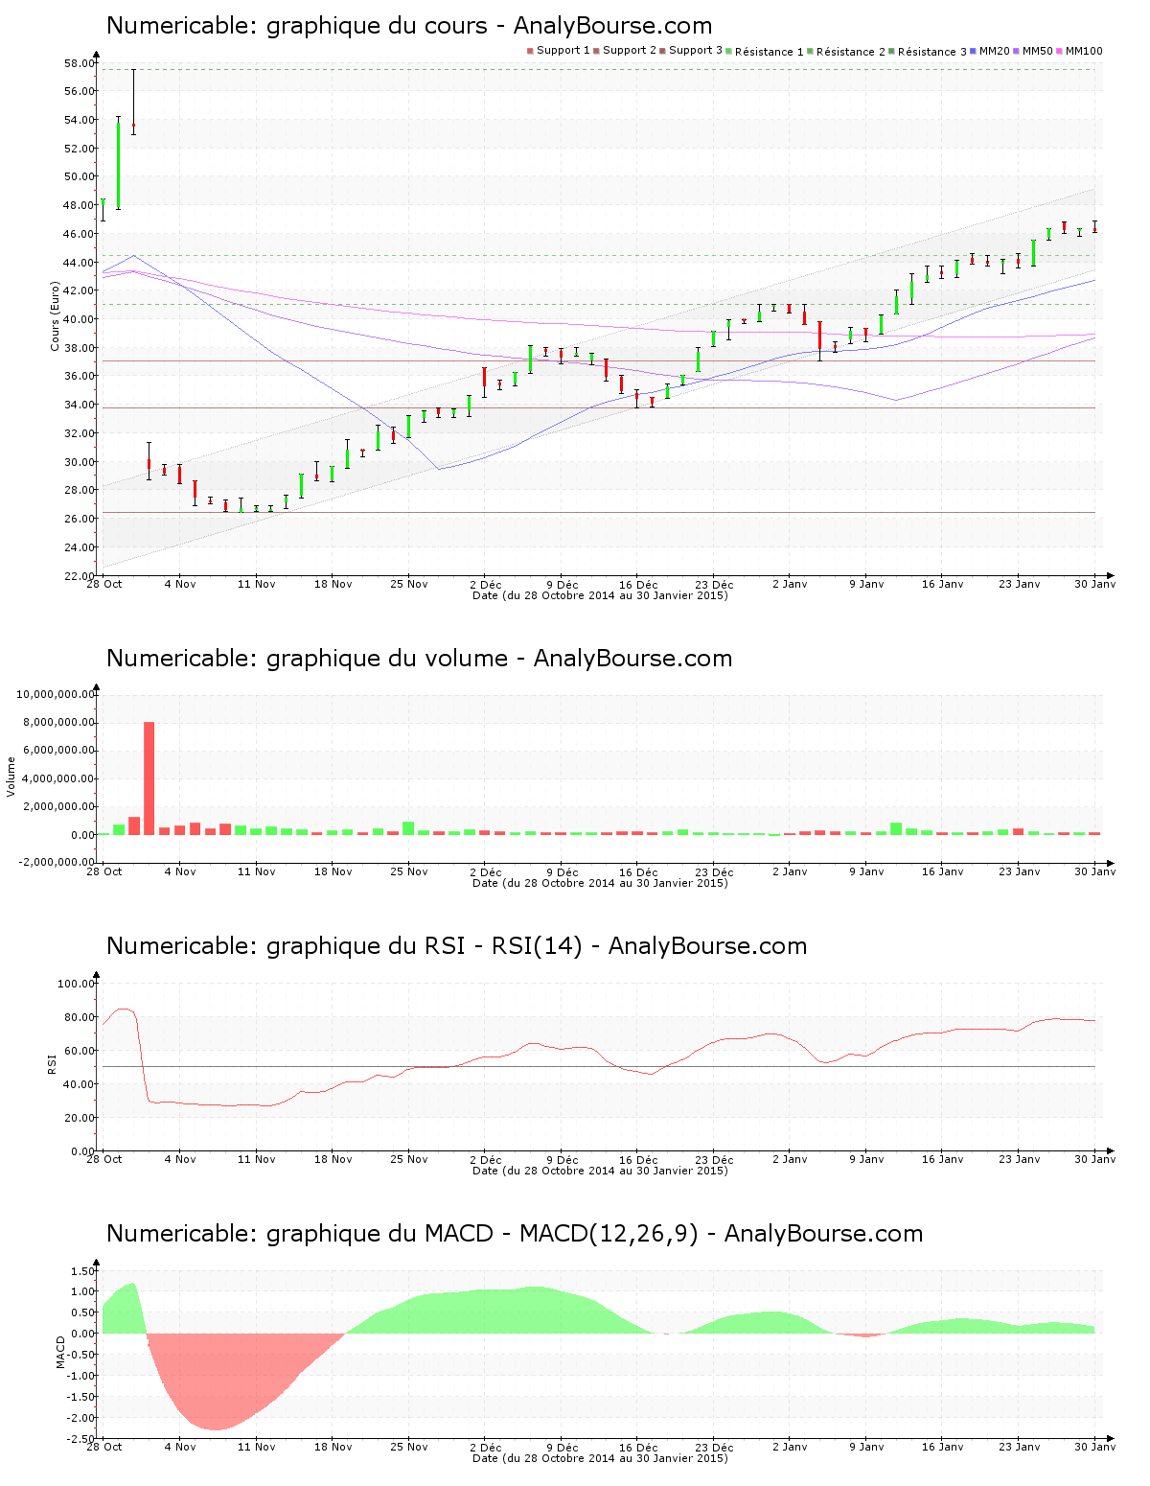Image resolution: width=1150 pixels, height=1486 pixels.
Task: Click the 58.00 price axis value
Action: [x=80, y=63]
